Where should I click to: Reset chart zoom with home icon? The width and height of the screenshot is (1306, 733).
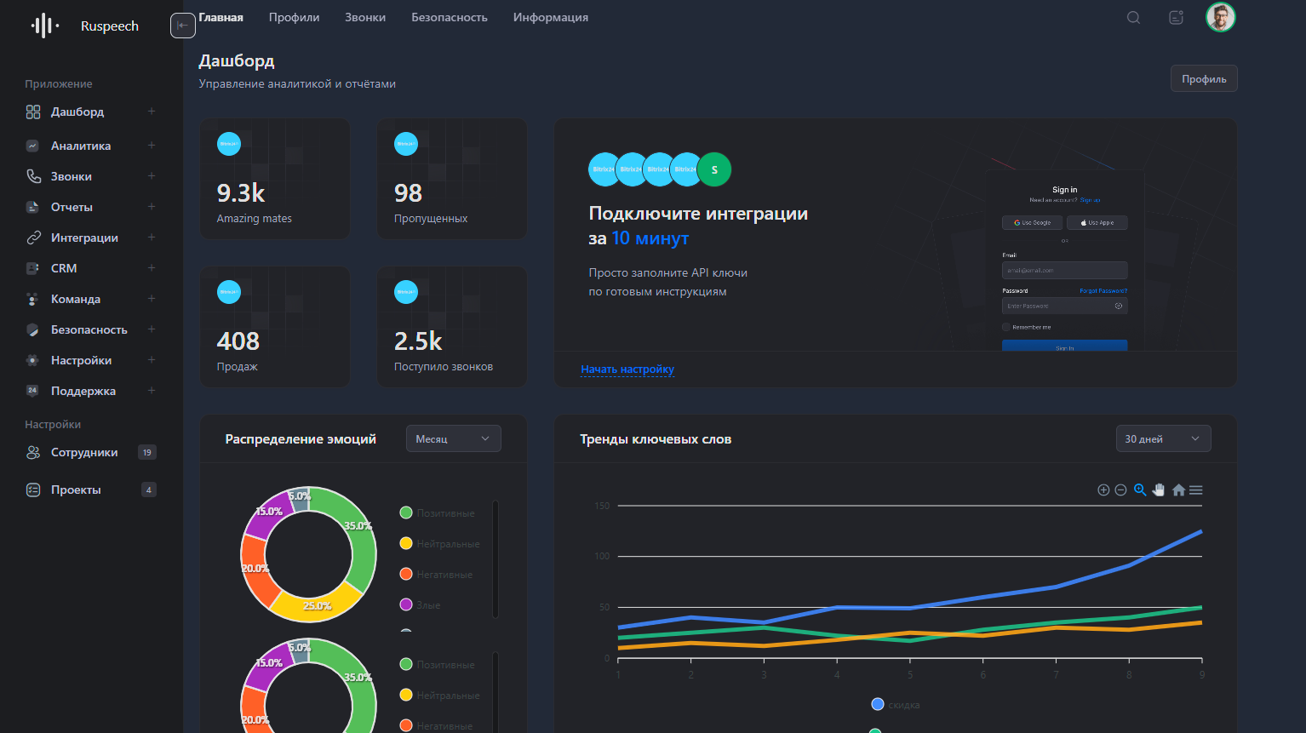click(1178, 490)
